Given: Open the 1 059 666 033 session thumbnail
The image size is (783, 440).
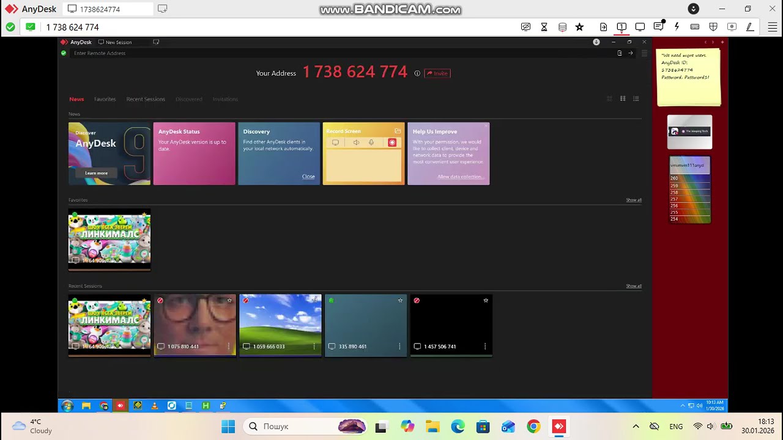Looking at the screenshot, I should 280,325.
